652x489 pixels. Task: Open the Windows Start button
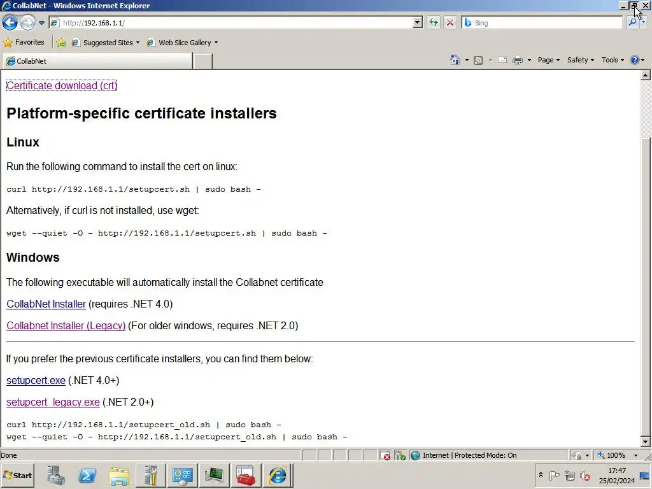[x=17, y=475]
